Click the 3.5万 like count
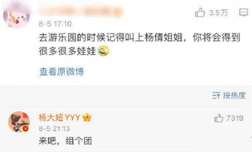252x152 pixels. (219, 13)
